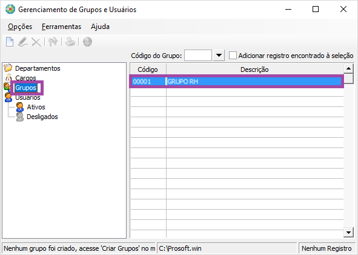Click the edit pencil toolbar icon

coord(23,42)
